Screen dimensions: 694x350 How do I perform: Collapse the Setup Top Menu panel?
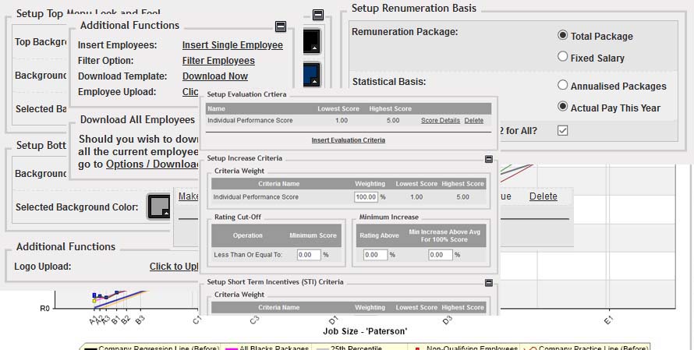pos(318,15)
